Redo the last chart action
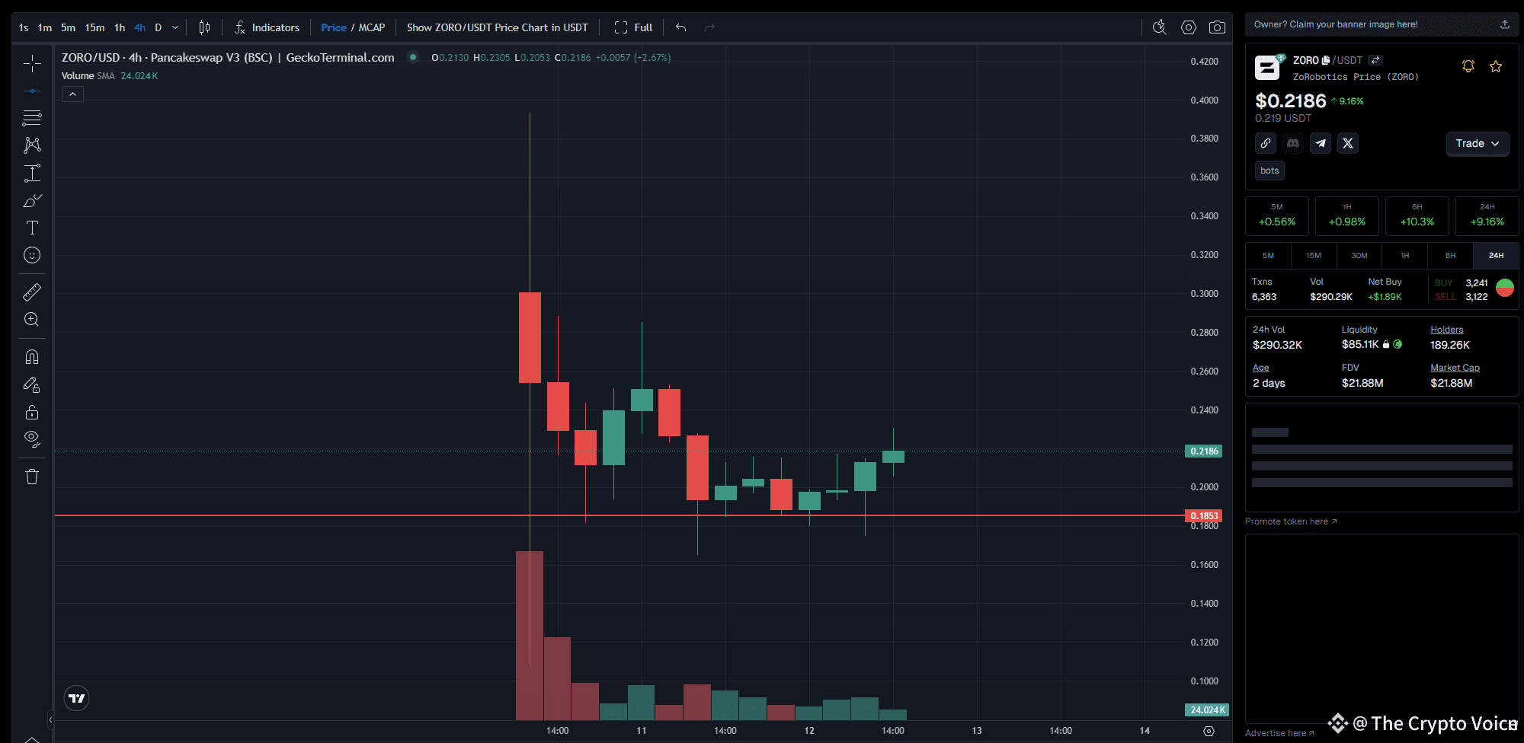 tap(709, 27)
